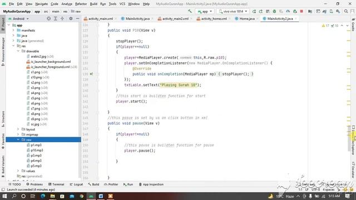The width and height of the screenshot is (356, 200).
Task: Open the TODO tool window
Action: tap(14, 184)
